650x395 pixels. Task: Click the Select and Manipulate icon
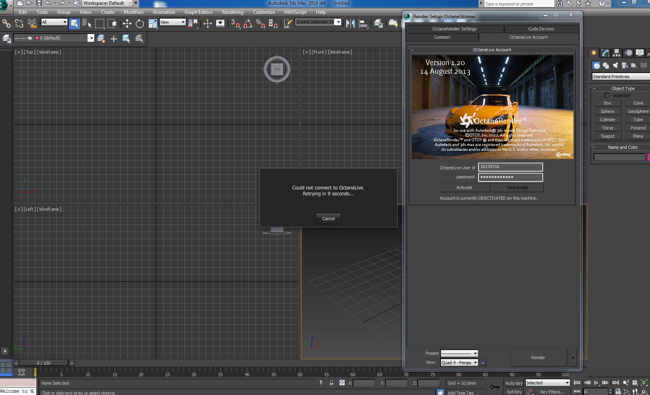click(207, 24)
